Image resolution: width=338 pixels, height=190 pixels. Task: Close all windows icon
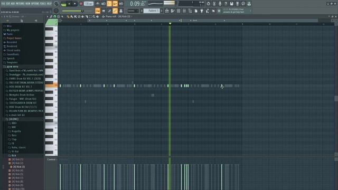pos(213,11)
